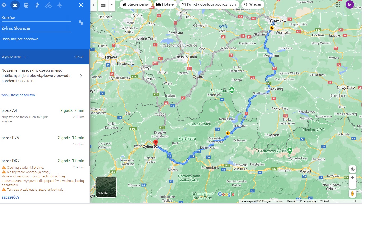
Task: Filter map by Stacje paliw
Action: point(136,4)
